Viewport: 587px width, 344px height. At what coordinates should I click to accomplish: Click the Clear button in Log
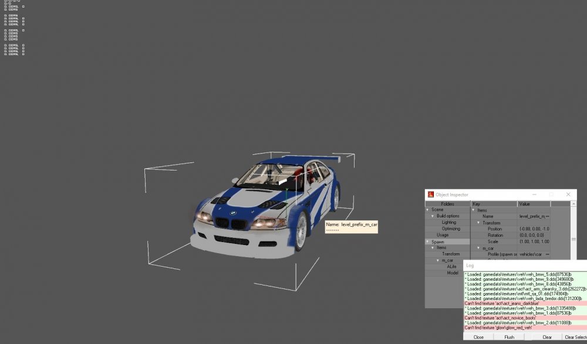click(x=547, y=337)
